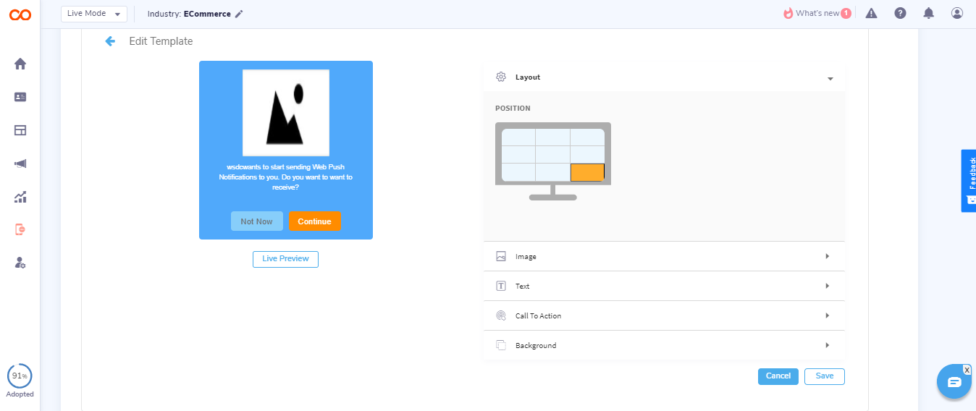
Task: Open the notifications bell icon
Action: point(928,13)
